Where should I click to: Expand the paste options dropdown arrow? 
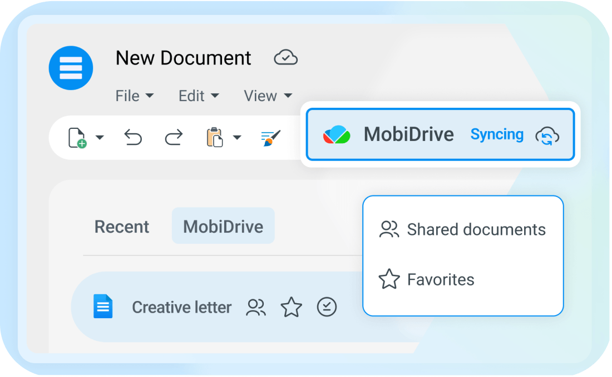pos(237,138)
